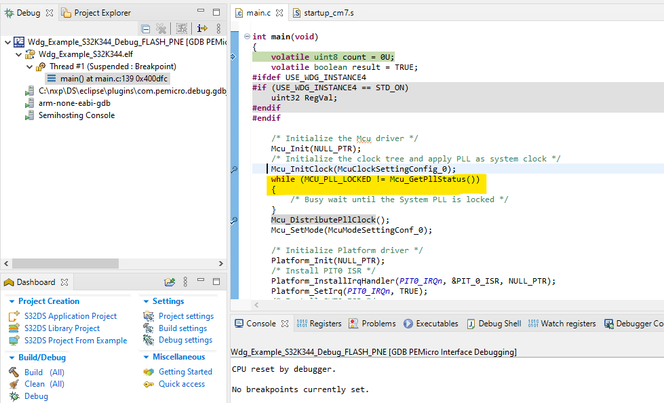Viewport: 664px width, 403px height.
Task: Open S32DS Library Project link
Action: pos(62,328)
